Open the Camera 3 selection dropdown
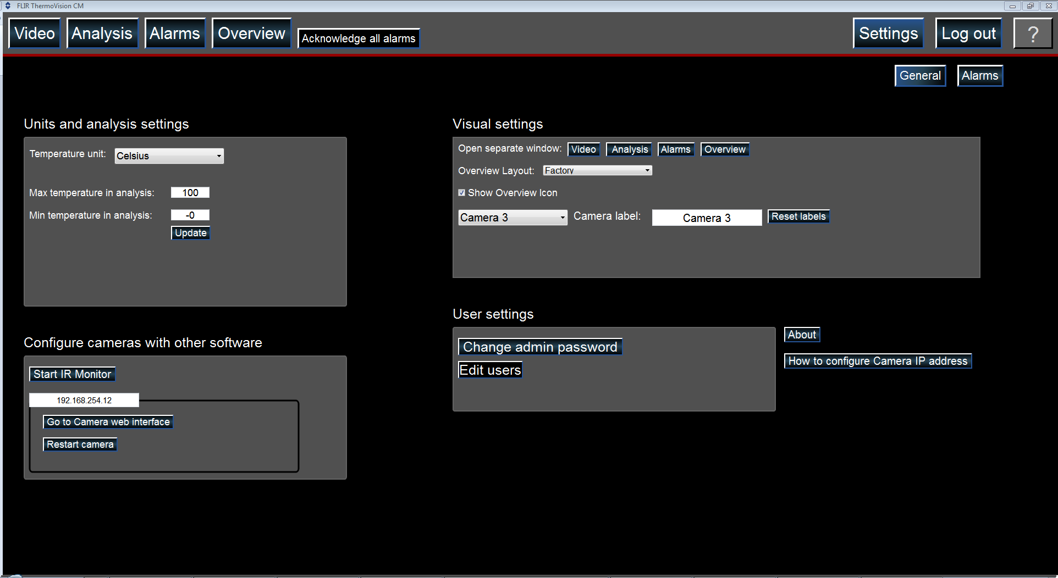Image resolution: width=1058 pixels, height=578 pixels. pyautogui.click(x=512, y=218)
